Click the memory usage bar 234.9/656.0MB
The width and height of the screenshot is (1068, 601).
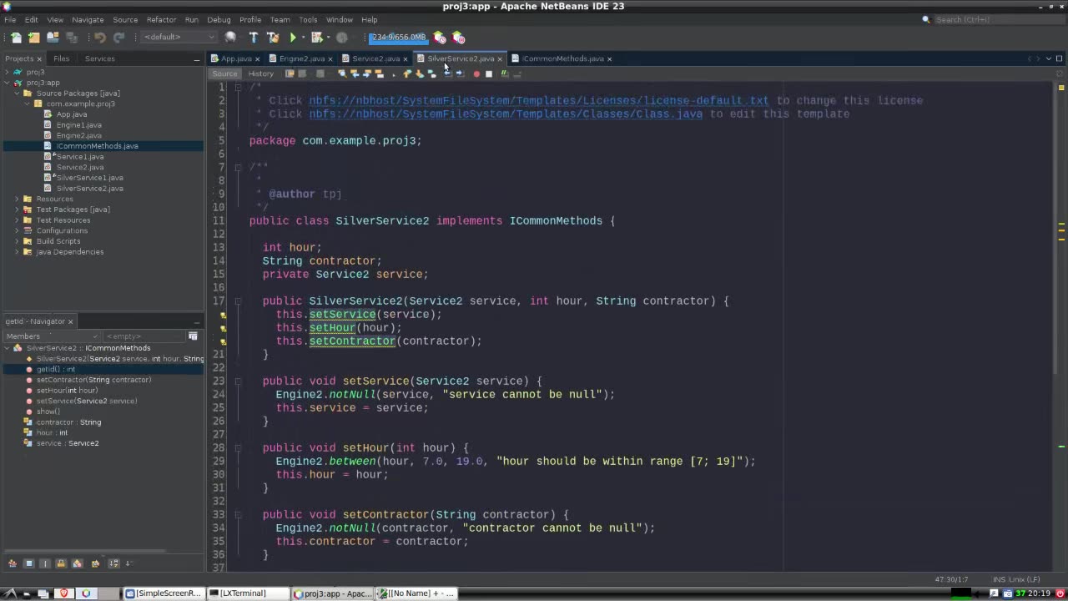pyautogui.click(x=399, y=37)
